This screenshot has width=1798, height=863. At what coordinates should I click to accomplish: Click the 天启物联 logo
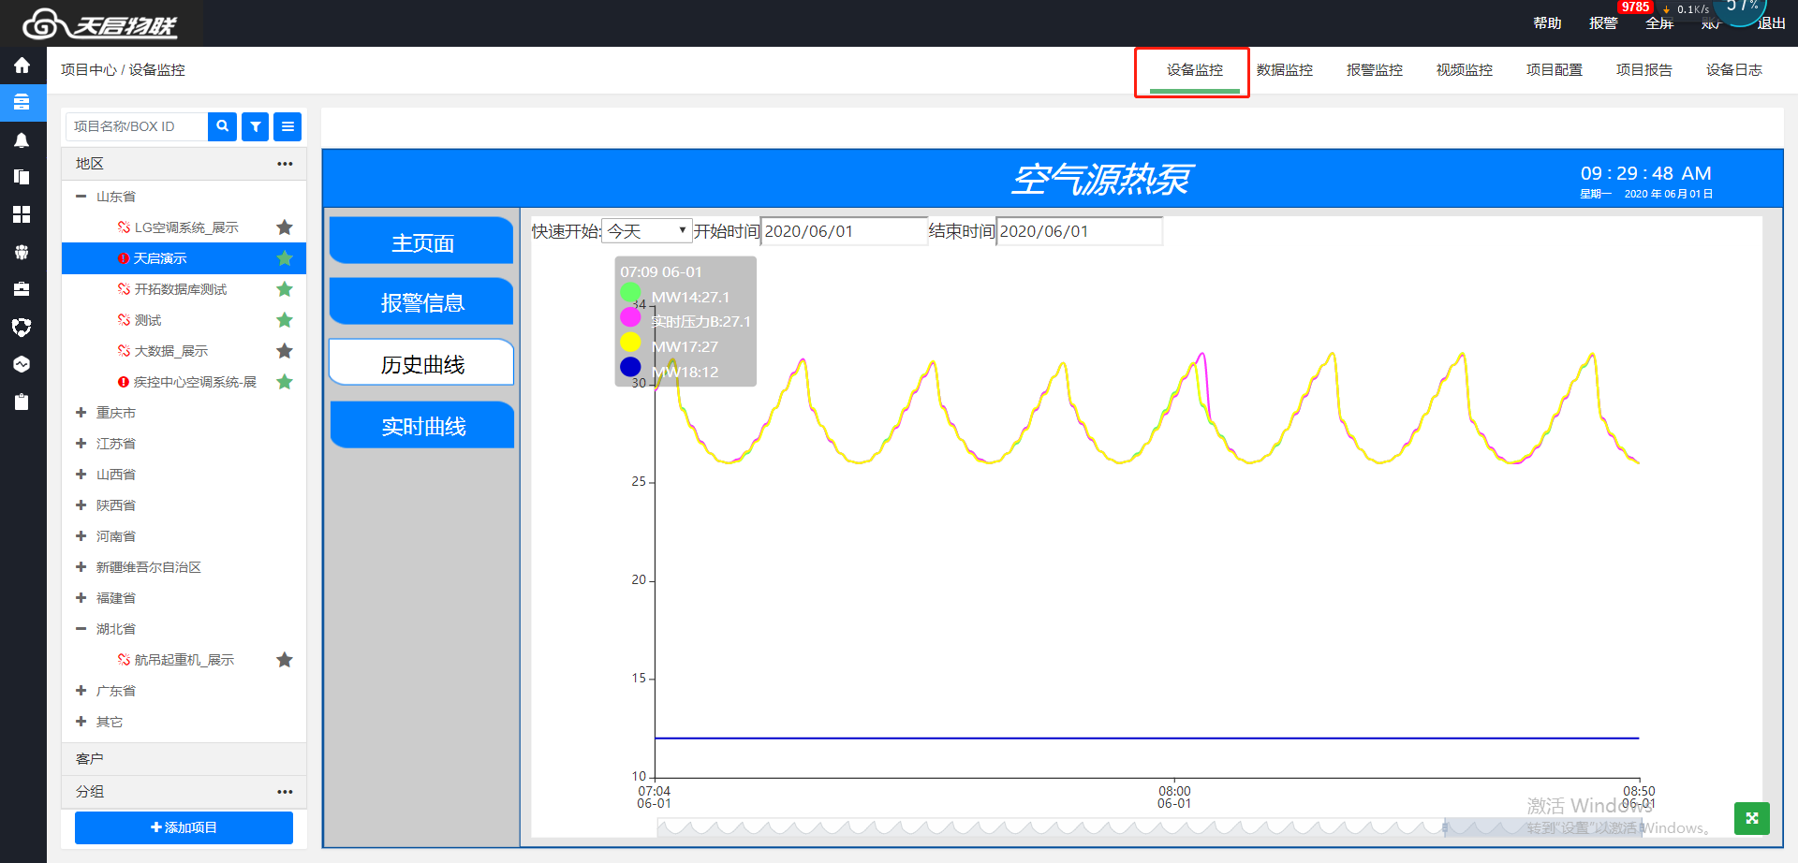pos(100,24)
